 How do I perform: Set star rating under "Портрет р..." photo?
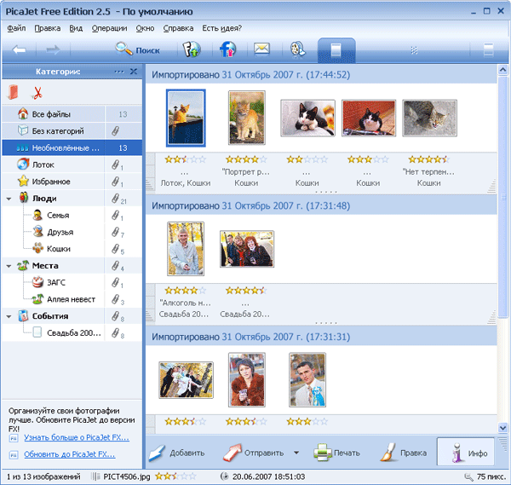(246, 159)
